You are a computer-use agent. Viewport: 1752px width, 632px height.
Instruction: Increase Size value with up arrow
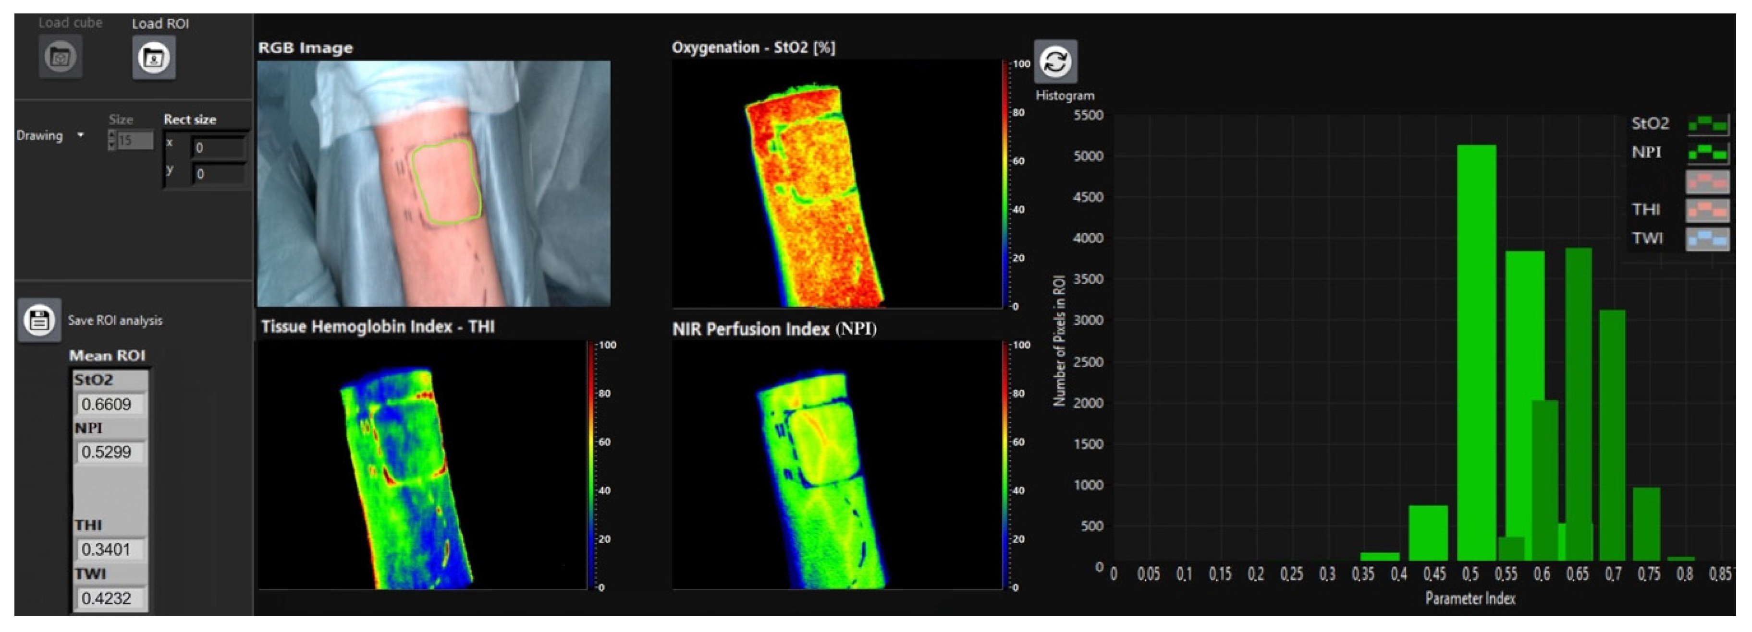111,135
